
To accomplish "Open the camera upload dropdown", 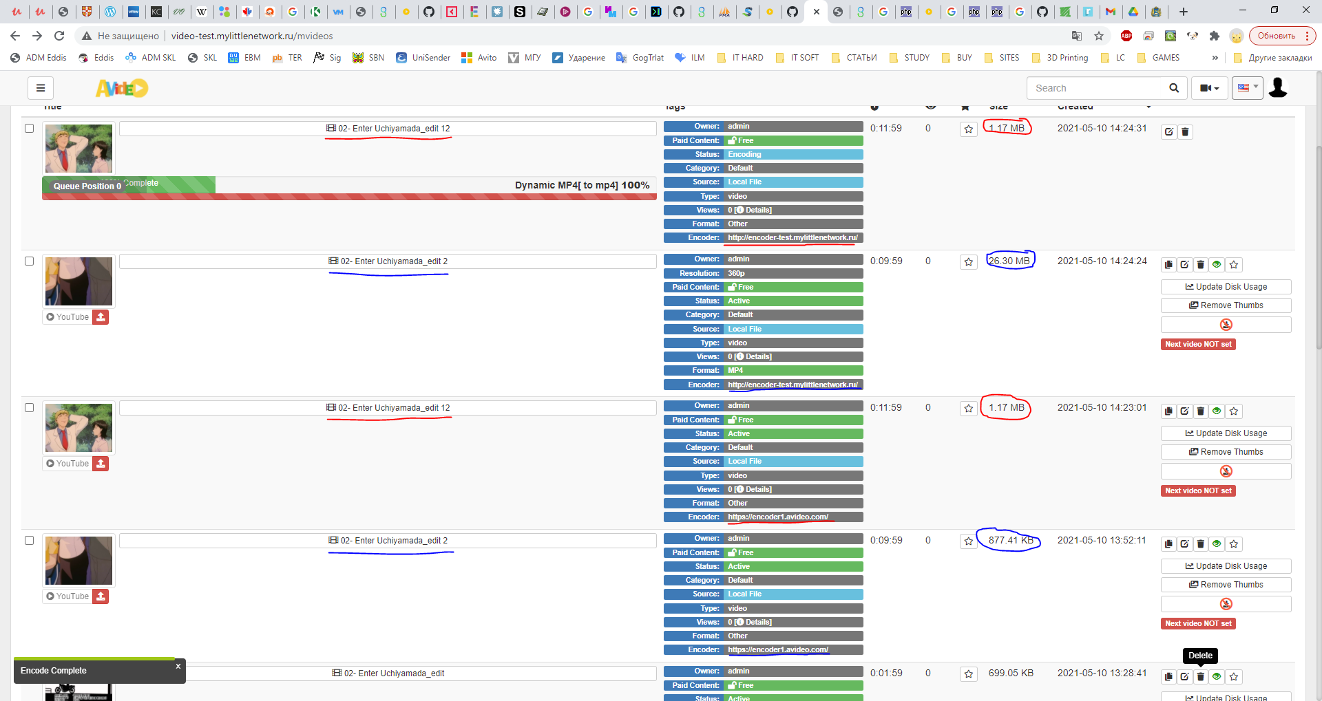I will coord(1208,88).
